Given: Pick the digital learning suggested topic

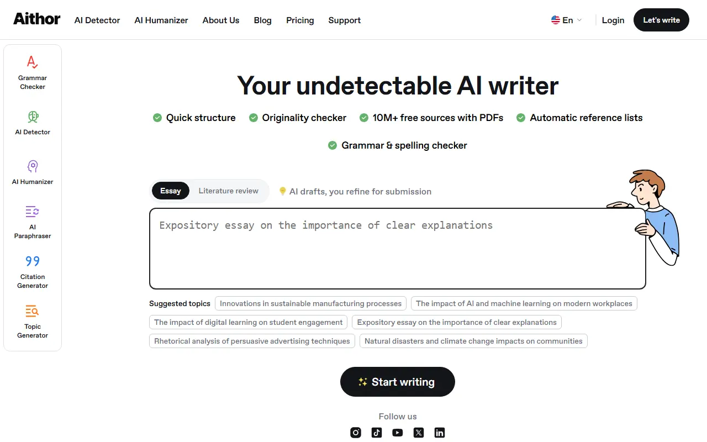Looking at the screenshot, I should (248, 322).
